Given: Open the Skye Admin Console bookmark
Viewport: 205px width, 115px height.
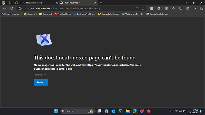Looking at the screenshot, I should (109, 14).
